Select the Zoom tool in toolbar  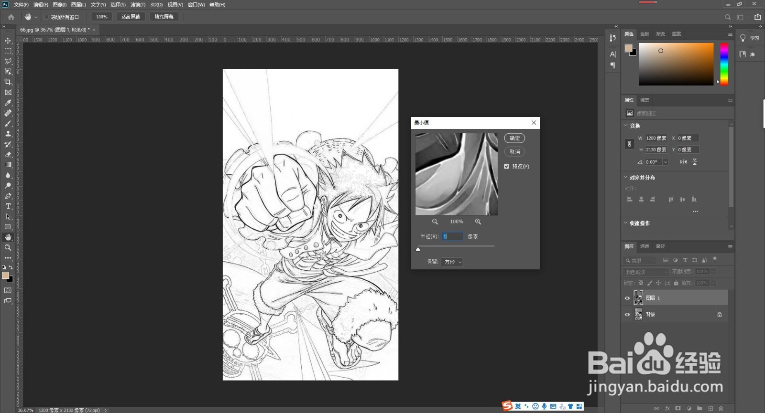click(8, 247)
